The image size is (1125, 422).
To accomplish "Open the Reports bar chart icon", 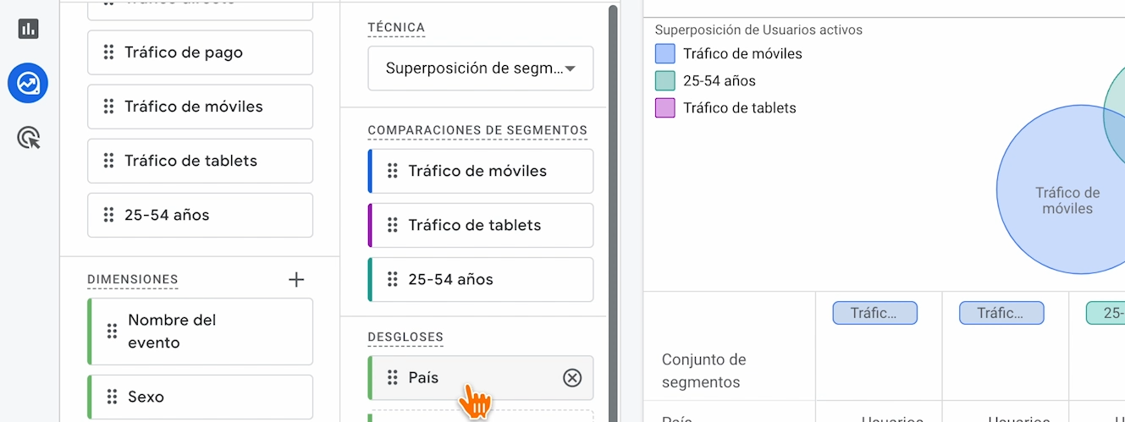I will click(x=28, y=29).
